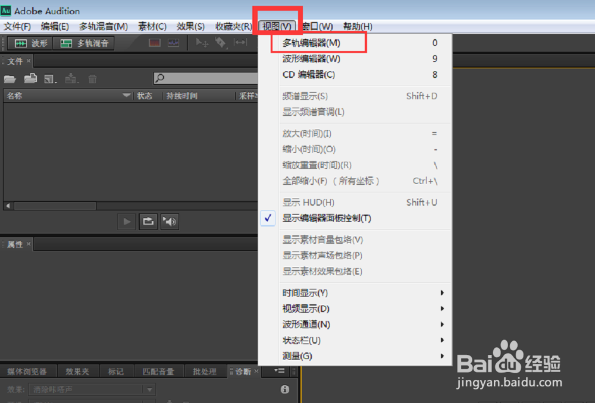Select the Slip tool in toolbar
595x403 pixels.
240,42
